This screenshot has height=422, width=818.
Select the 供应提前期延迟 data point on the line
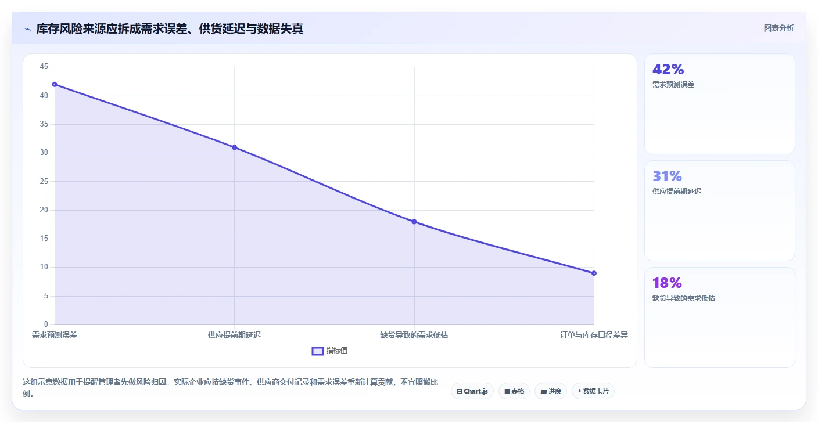tap(234, 147)
